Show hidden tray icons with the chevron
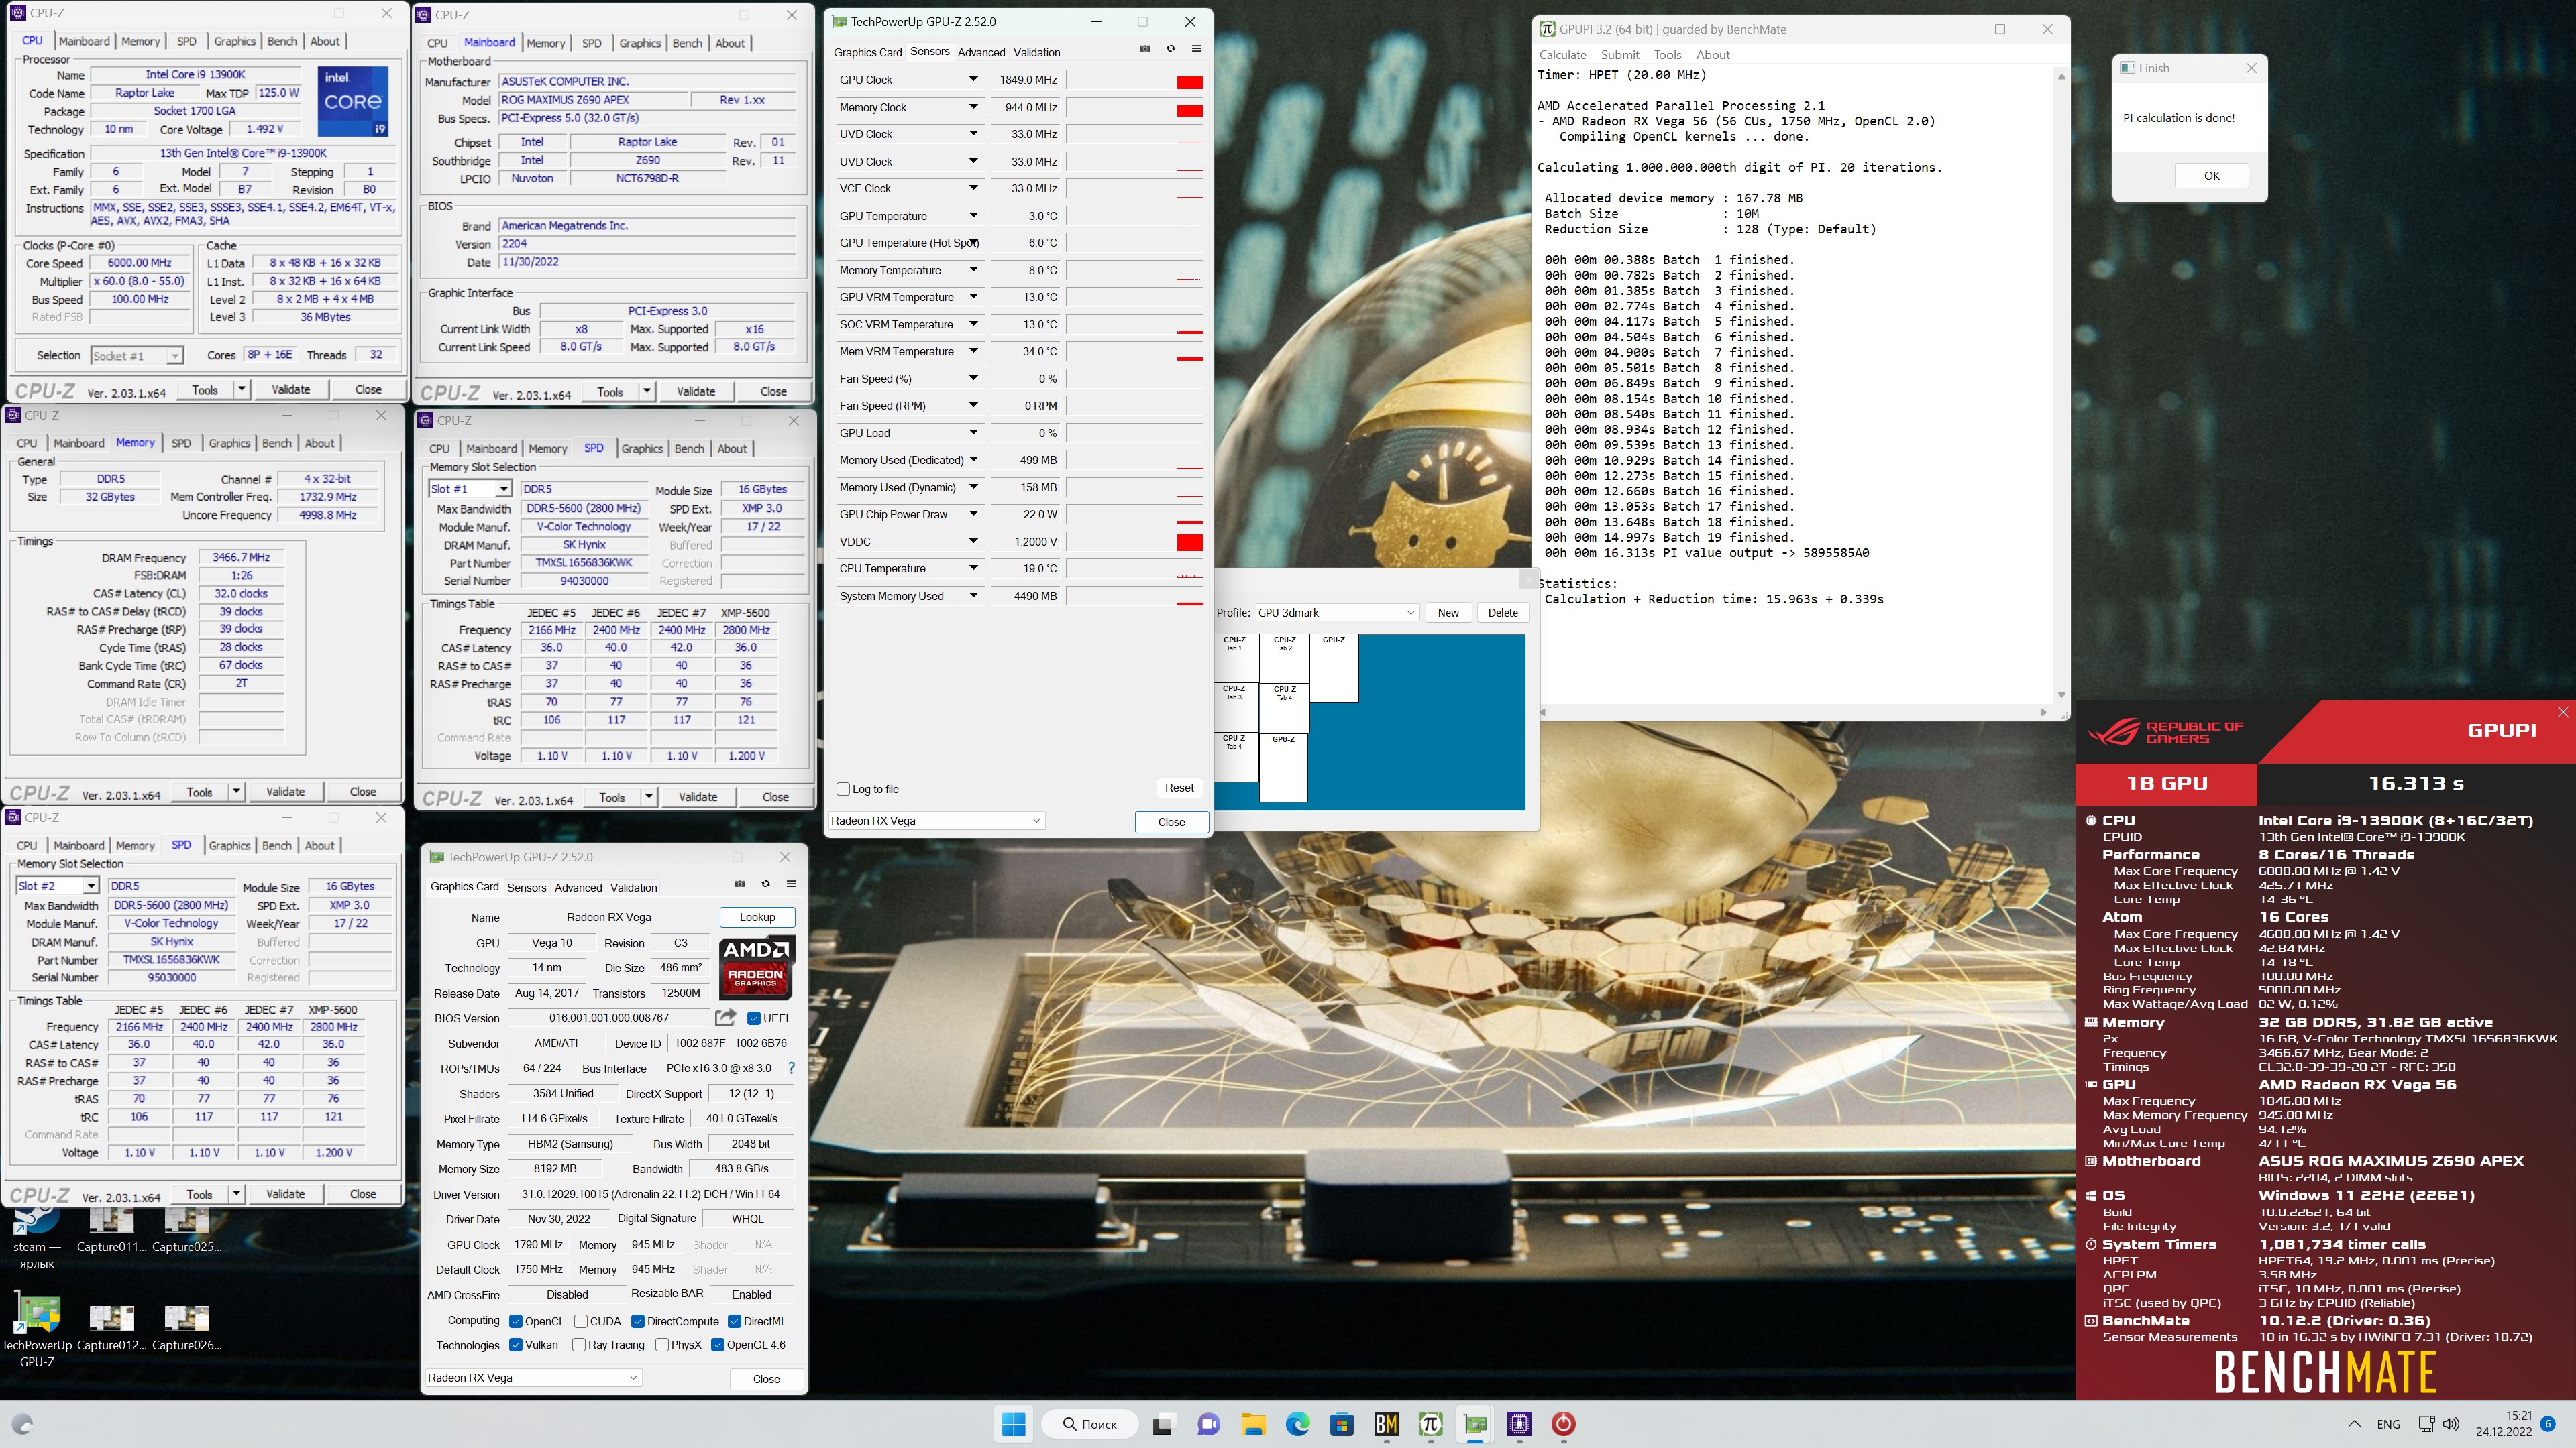 pyautogui.click(x=2354, y=1424)
